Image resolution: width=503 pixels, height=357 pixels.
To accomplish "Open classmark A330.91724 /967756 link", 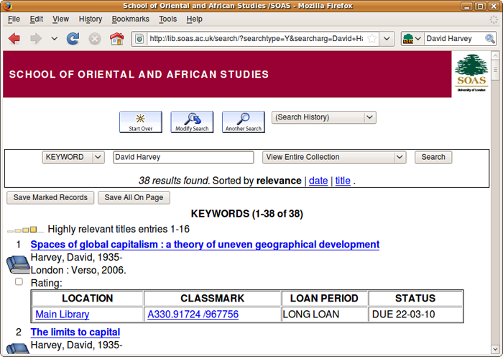I will [x=193, y=315].
